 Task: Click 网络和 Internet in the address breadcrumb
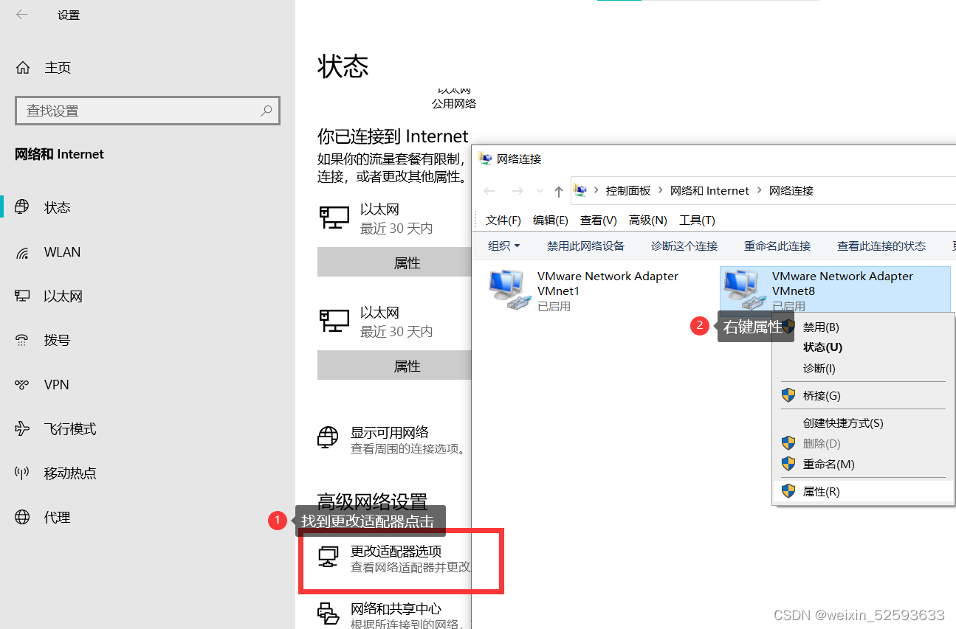coord(709,190)
